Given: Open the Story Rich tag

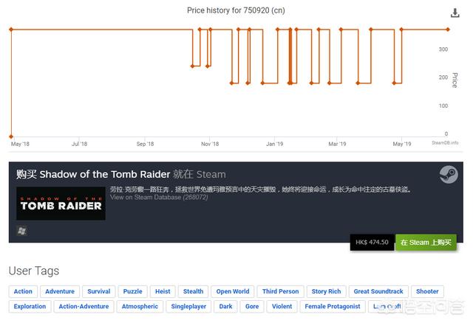Looking at the screenshot, I should coord(326,291).
